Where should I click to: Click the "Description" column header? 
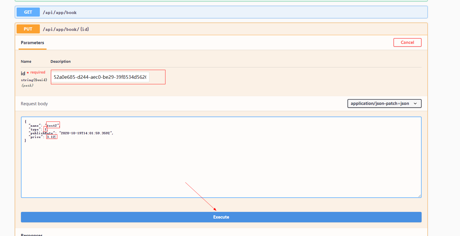(60, 62)
